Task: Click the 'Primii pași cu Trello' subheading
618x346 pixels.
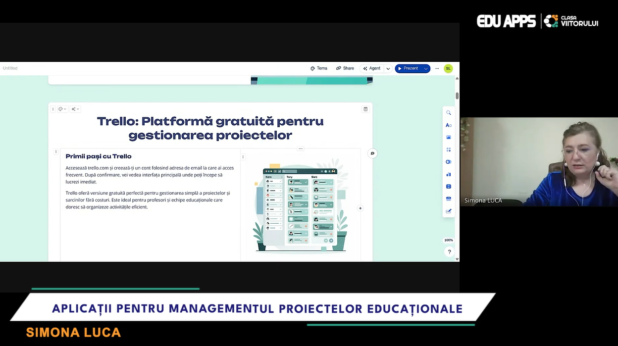Action: [99, 156]
